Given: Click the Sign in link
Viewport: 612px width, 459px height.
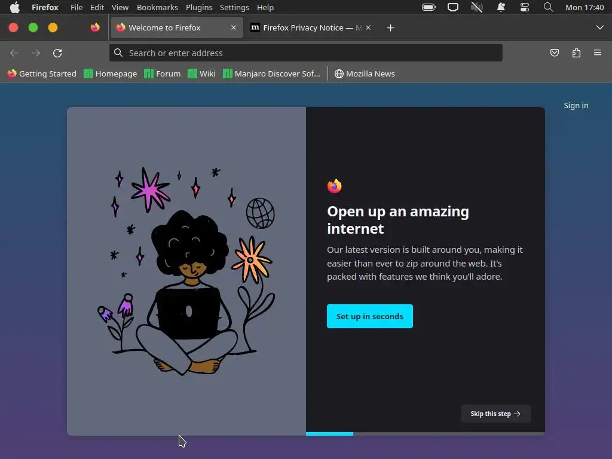Looking at the screenshot, I should pos(576,105).
